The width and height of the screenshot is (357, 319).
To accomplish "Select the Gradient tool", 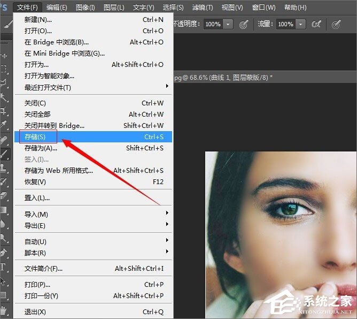I will click(x=4, y=210).
